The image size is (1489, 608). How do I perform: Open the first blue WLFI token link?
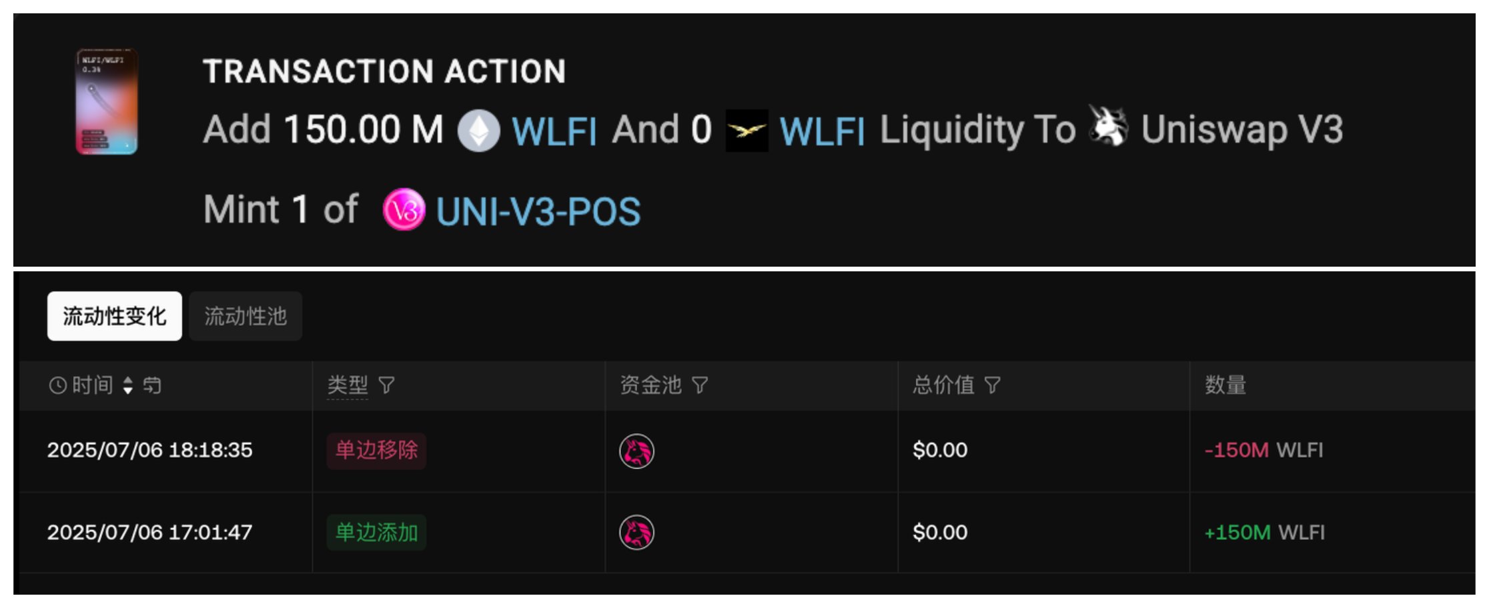tap(554, 131)
